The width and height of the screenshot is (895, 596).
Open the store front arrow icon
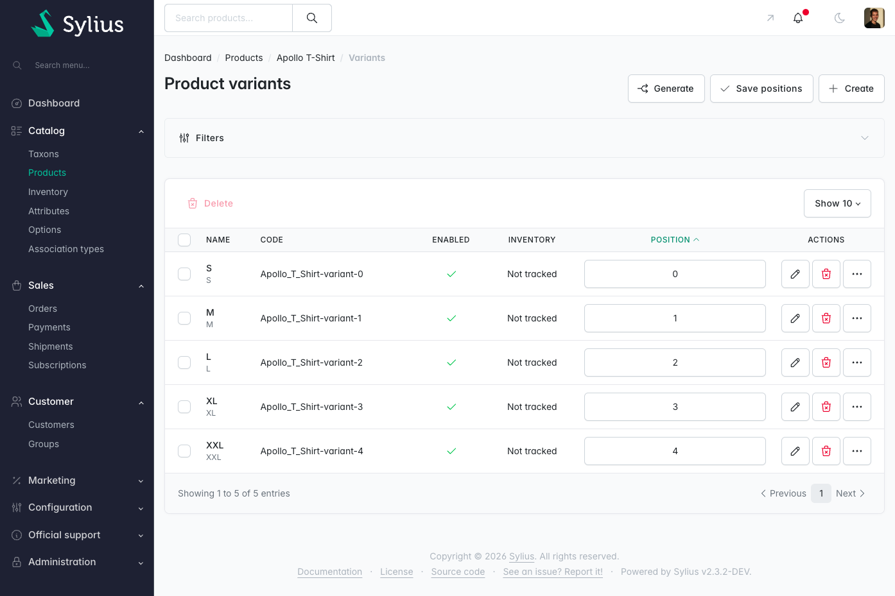pos(770,18)
